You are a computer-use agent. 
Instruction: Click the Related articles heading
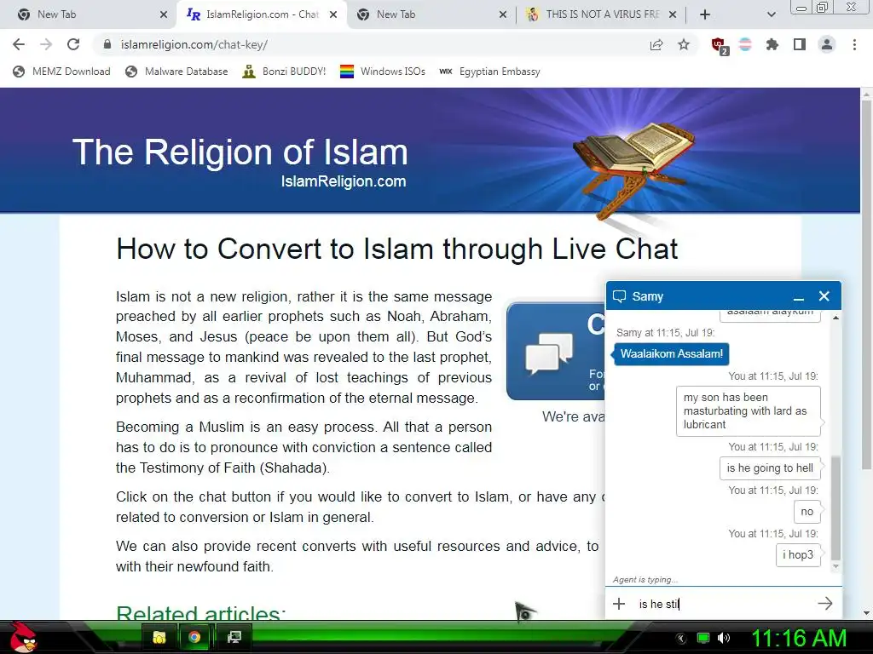click(201, 612)
